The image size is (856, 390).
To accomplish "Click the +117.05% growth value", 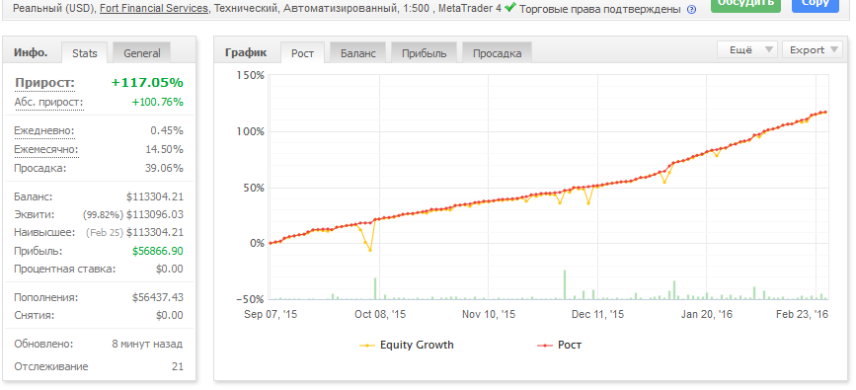I will (147, 83).
